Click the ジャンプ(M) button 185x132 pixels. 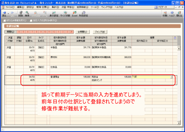tap(100, 32)
